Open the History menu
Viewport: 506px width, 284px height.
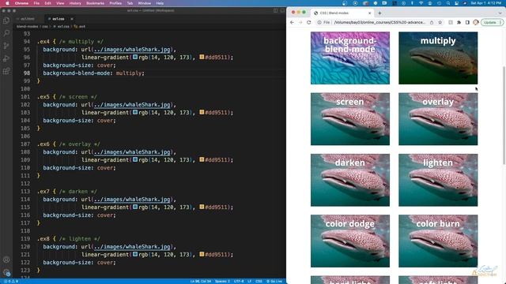75,3
